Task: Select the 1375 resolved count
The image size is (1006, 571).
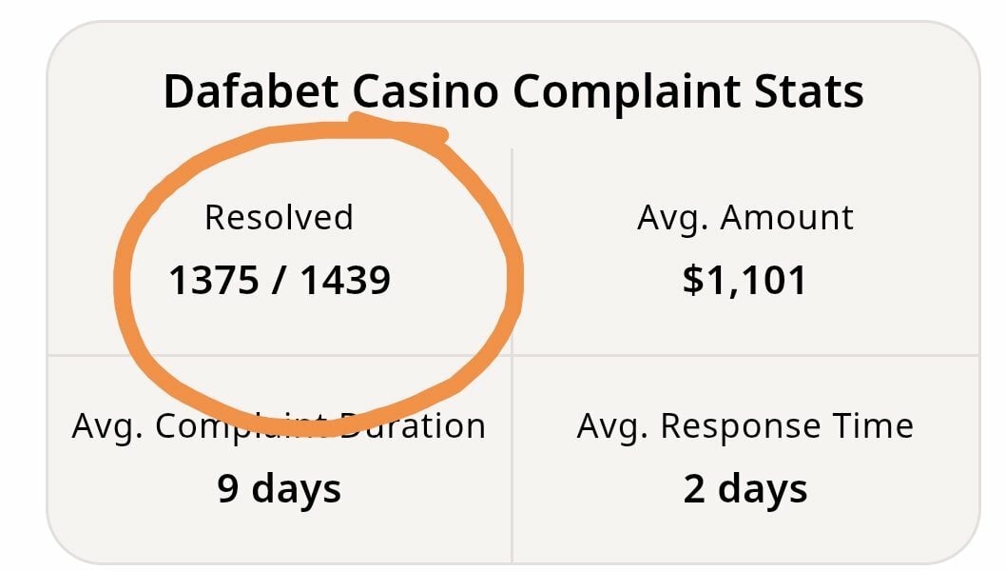Action: [214, 280]
